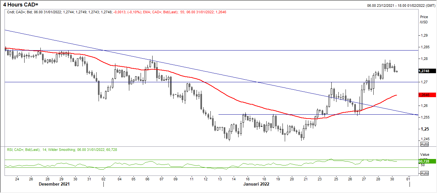Click the 1,255 price axis label
Screen dimensions: 437x193
[425, 117]
